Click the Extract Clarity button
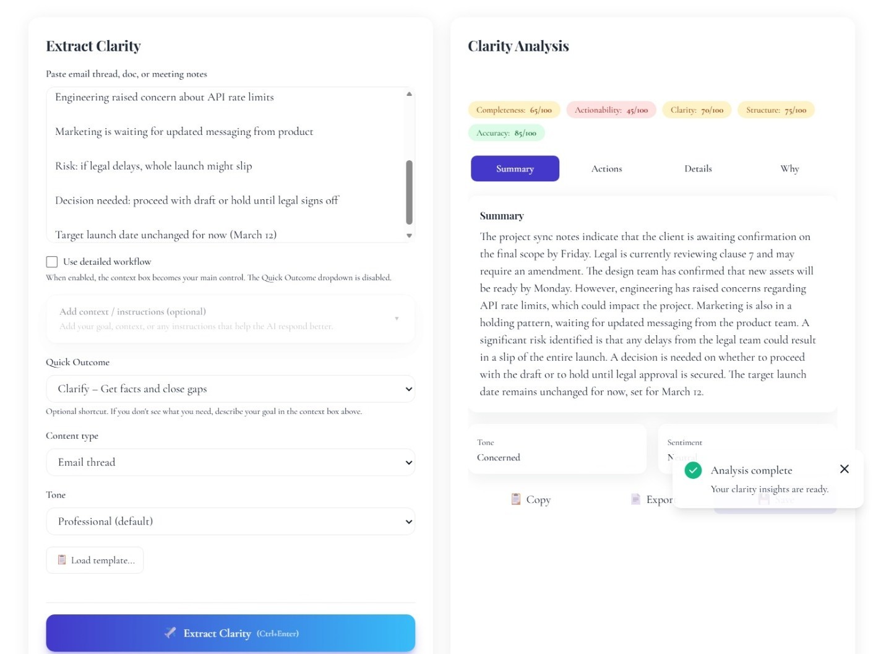This screenshot has height=654, width=881. [230, 633]
